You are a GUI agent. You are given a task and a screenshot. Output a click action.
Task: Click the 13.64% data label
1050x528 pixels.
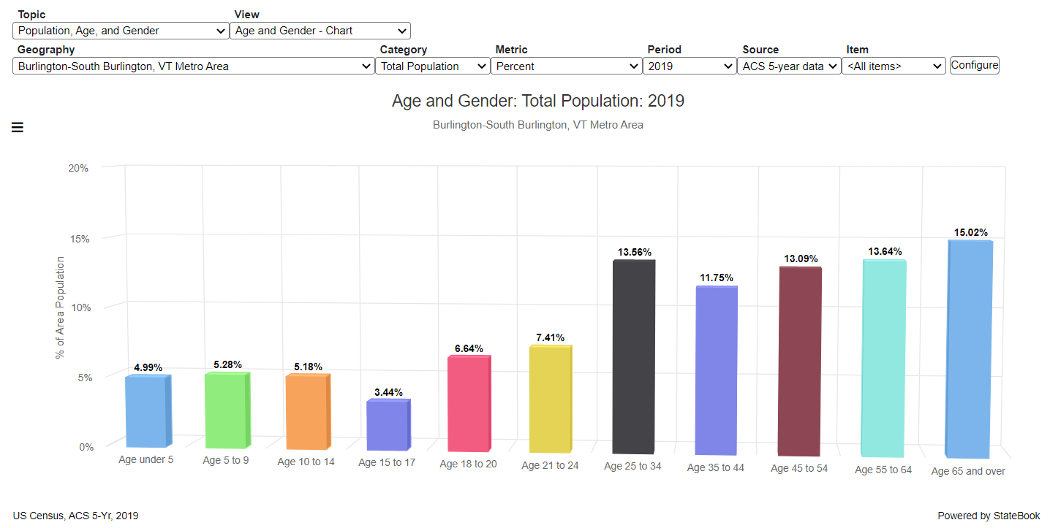coord(885,252)
